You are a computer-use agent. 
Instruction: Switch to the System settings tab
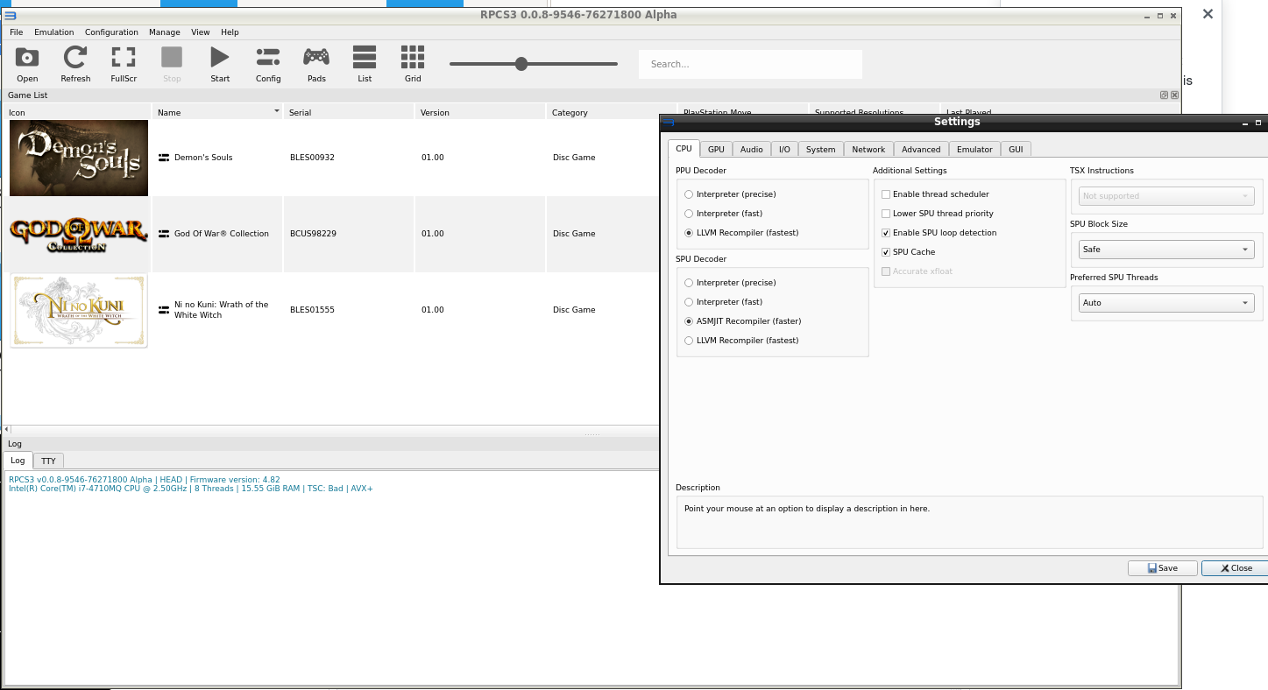click(821, 150)
